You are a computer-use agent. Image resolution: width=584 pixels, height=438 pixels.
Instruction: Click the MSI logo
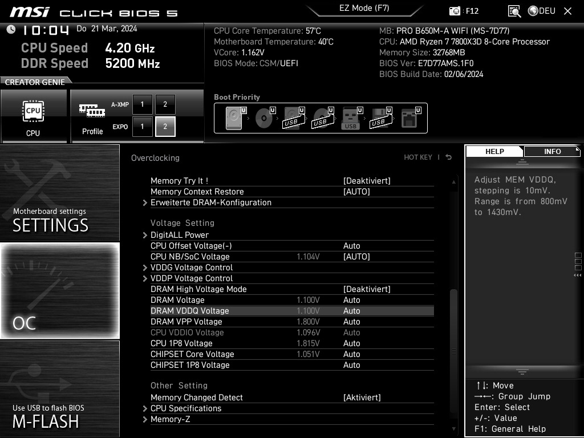tap(30, 12)
